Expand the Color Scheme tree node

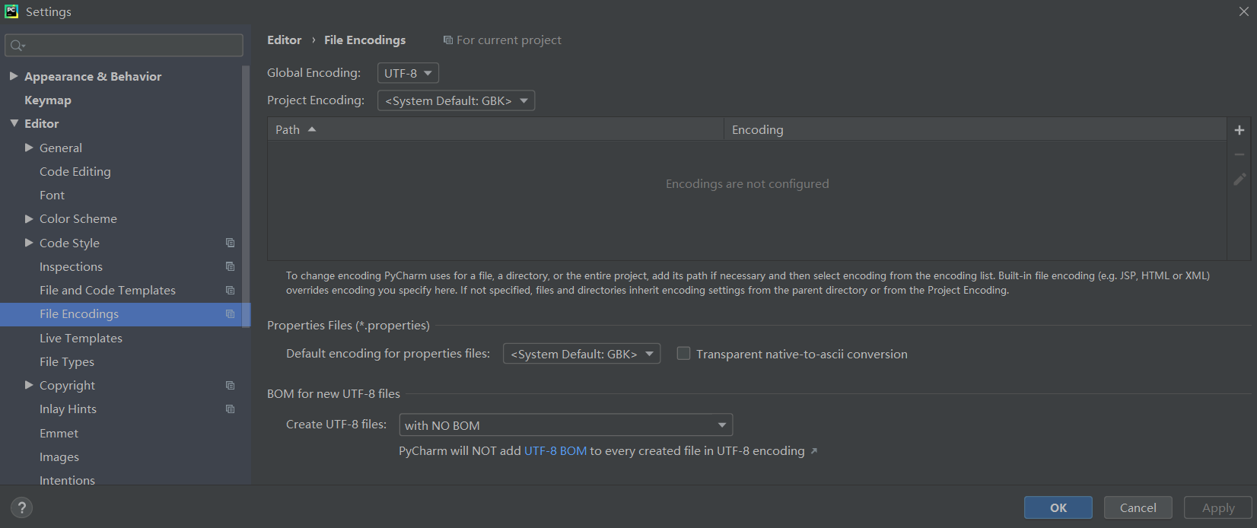(29, 219)
